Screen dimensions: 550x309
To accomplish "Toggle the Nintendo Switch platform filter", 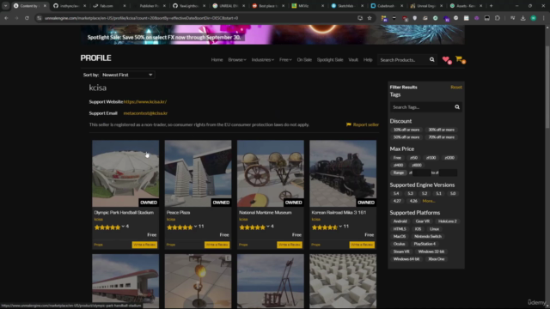I will (x=428, y=237).
